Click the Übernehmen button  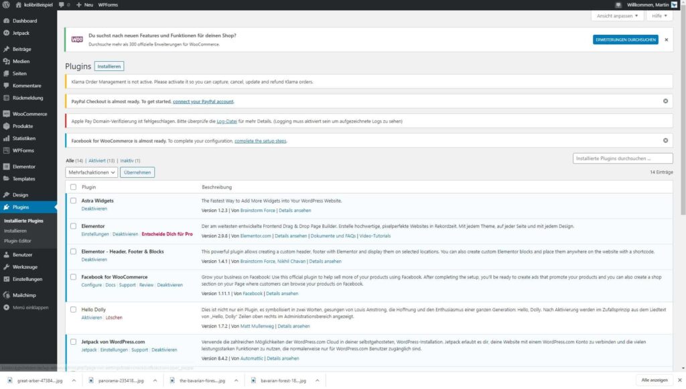tap(137, 172)
